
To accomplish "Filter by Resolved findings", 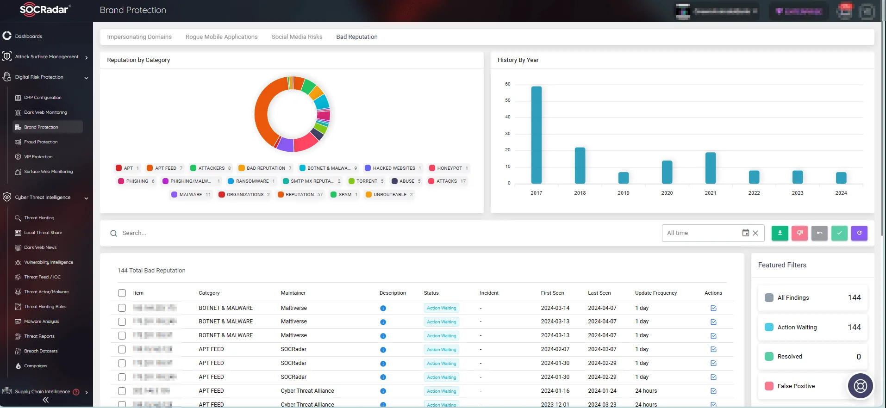I will tap(812, 357).
